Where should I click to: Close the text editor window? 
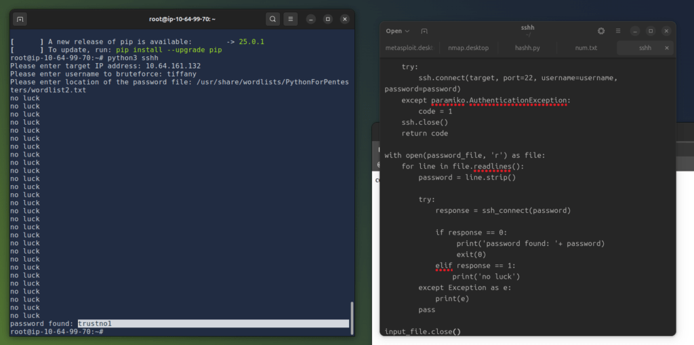point(667,31)
